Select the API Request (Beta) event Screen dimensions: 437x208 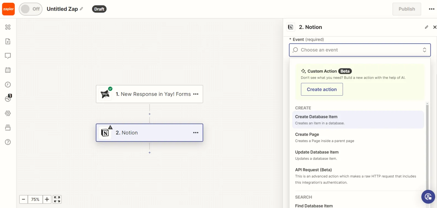point(358,176)
